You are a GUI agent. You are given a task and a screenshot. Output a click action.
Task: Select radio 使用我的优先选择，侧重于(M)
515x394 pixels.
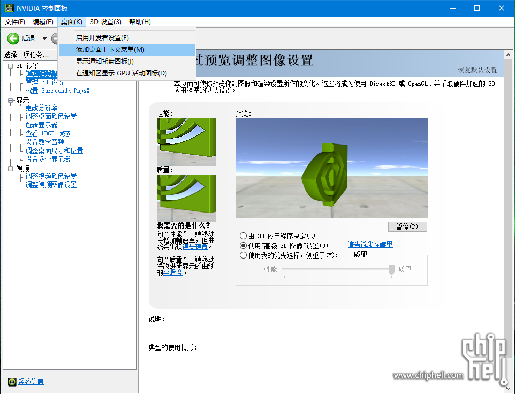point(244,255)
